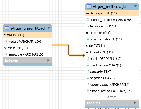
Task: Select the sede INT(11) column
Action: coord(112,46)
